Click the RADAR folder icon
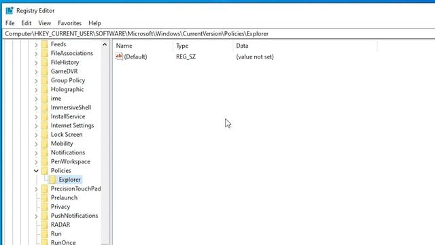Viewport: 435px width, 245px height. tap(45, 225)
